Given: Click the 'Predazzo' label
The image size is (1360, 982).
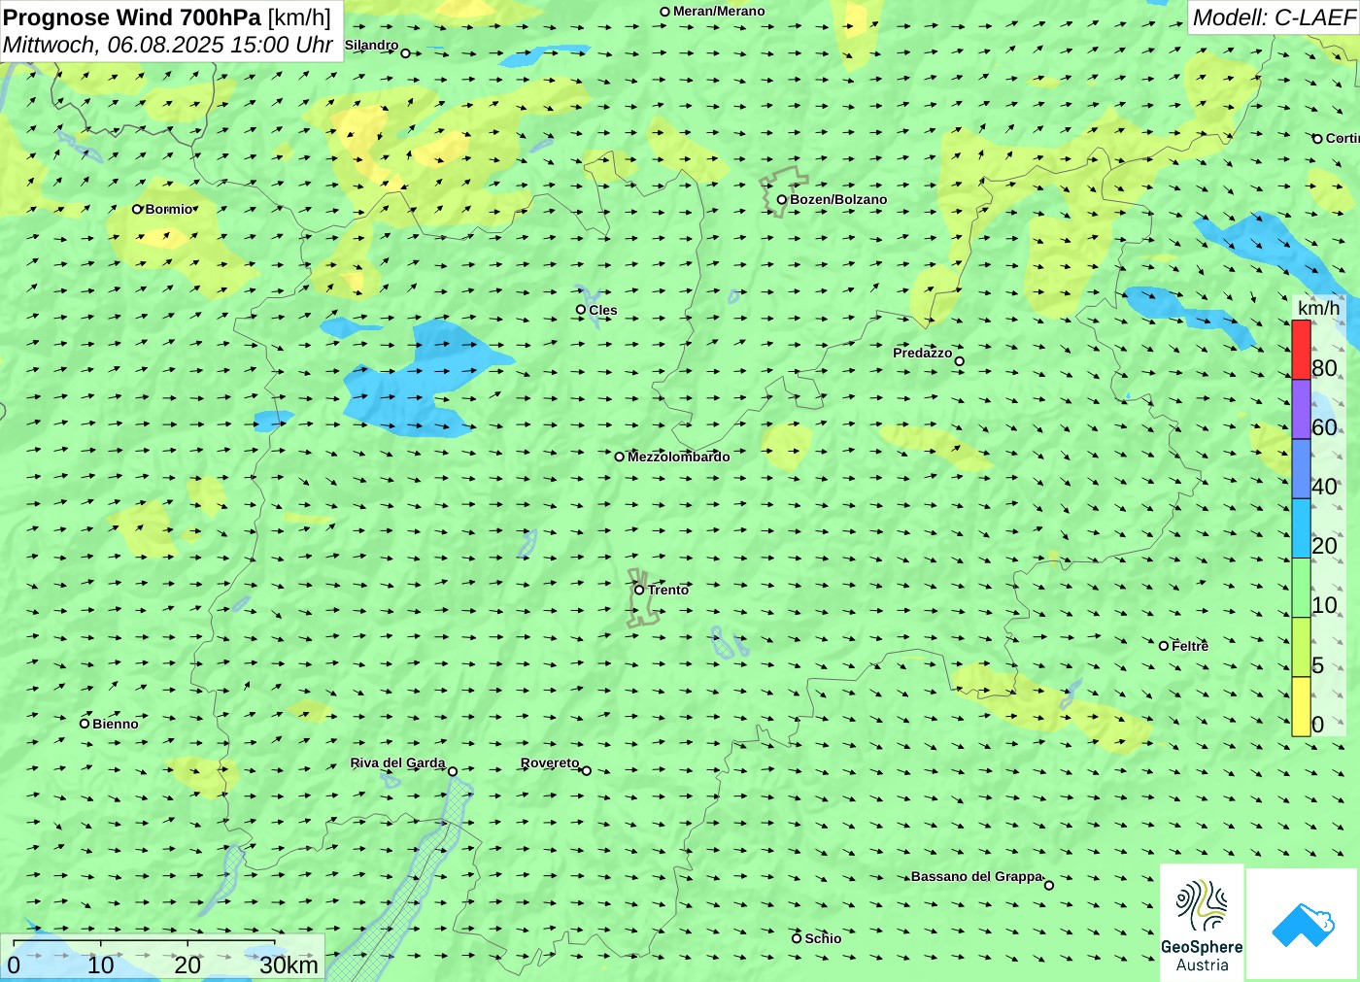Looking at the screenshot, I should (x=922, y=353).
